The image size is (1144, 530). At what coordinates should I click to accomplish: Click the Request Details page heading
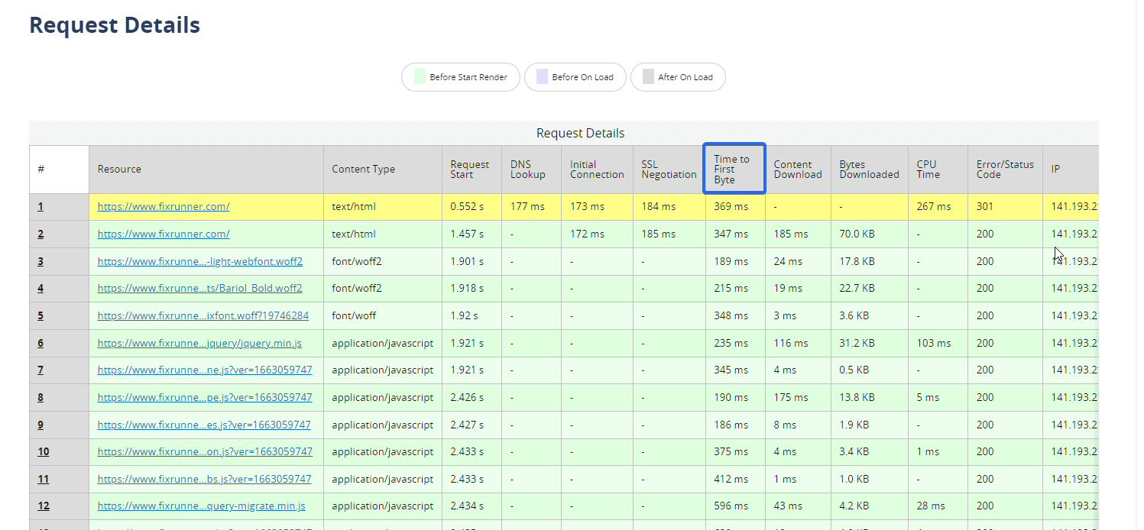point(115,25)
